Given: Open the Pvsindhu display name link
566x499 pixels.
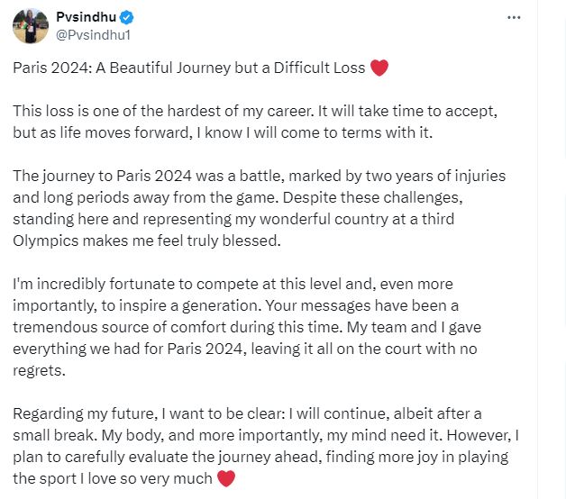Looking at the screenshot, I should pyautogui.click(x=90, y=17).
